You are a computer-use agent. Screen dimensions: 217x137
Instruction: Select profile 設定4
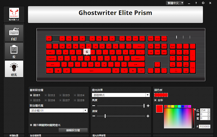coord(79,95)
